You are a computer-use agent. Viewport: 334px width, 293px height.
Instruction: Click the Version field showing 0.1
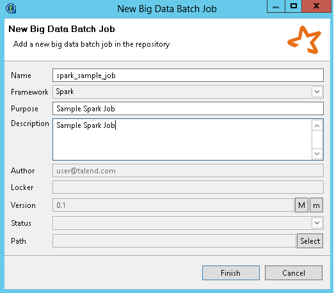pos(173,205)
